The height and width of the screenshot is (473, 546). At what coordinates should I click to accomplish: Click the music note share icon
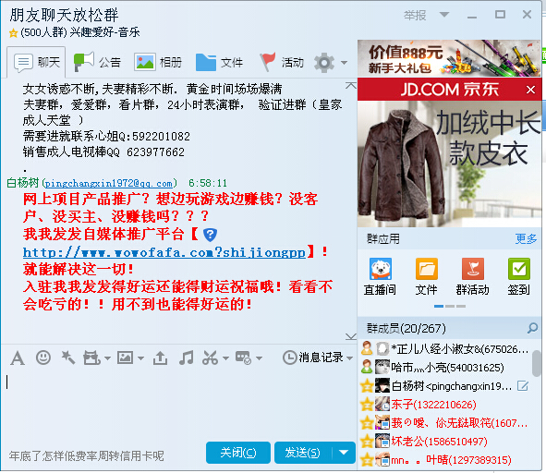click(186, 358)
